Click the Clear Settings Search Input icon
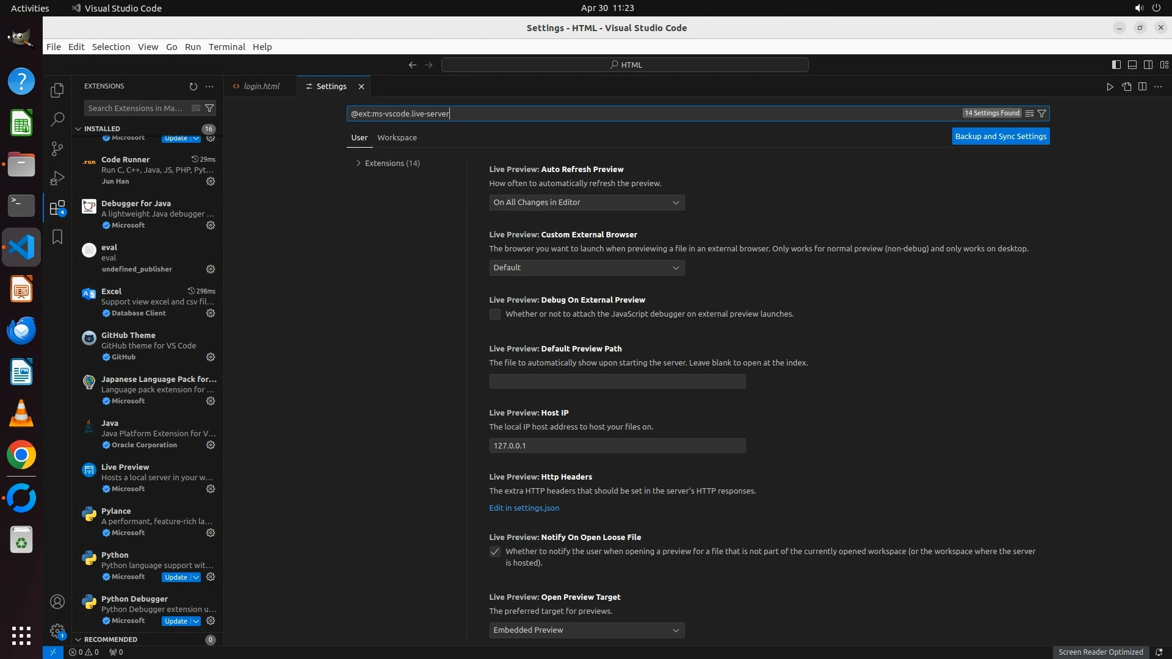 tap(1029, 113)
